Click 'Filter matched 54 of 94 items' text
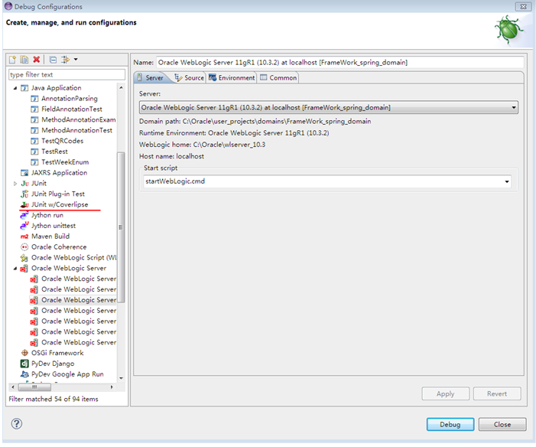This screenshot has height=447, width=536. pos(54,399)
